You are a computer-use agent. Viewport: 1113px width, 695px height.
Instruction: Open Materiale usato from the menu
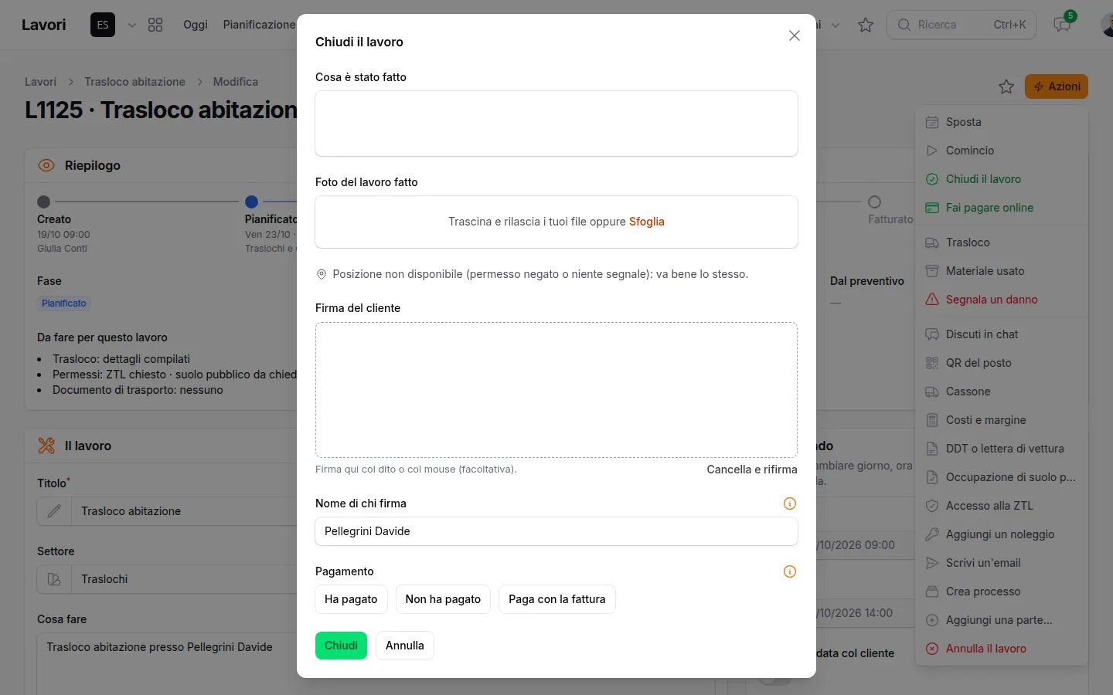coord(1002,271)
